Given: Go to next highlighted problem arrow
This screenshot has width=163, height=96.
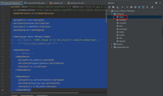Looking at the screenshot, I should (105, 7).
